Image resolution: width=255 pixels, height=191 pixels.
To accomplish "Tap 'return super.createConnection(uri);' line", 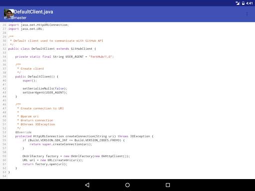I will pyautogui.click(x=61, y=144).
